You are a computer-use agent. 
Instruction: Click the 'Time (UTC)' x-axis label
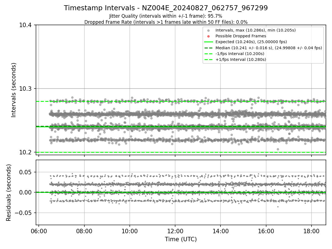click(181, 239)
